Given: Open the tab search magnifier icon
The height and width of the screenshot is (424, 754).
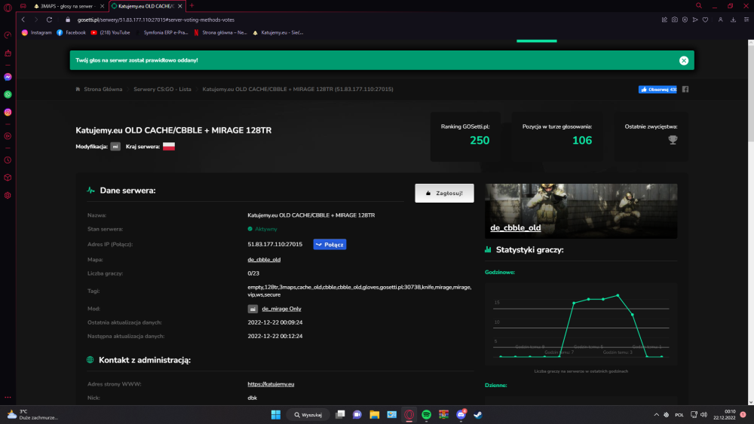Looking at the screenshot, I should click(699, 6).
